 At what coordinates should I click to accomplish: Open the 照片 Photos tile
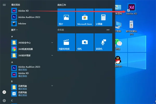click(x=66, y=17)
